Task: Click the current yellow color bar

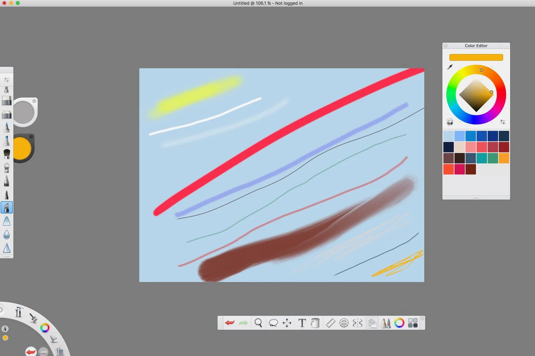Action: tap(476, 57)
